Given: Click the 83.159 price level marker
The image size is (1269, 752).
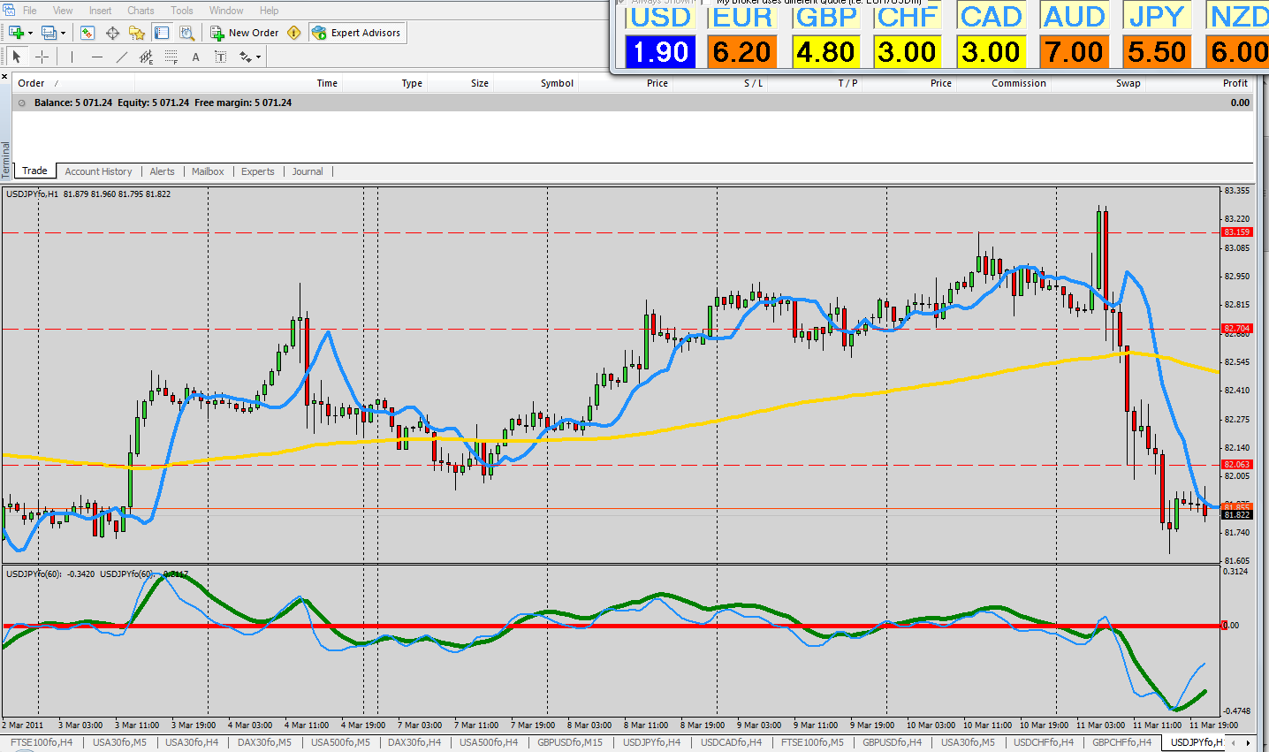Looking at the screenshot, I should (1237, 232).
